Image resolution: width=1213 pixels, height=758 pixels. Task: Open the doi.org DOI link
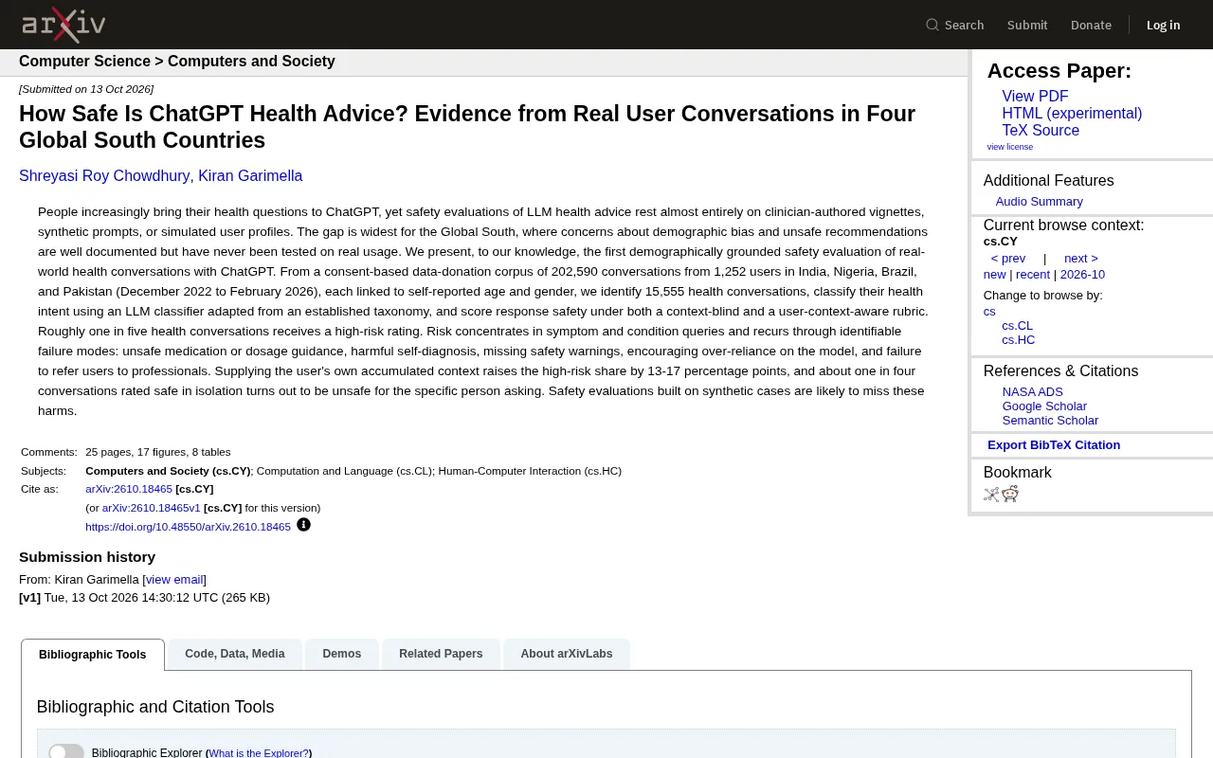pos(188,527)
